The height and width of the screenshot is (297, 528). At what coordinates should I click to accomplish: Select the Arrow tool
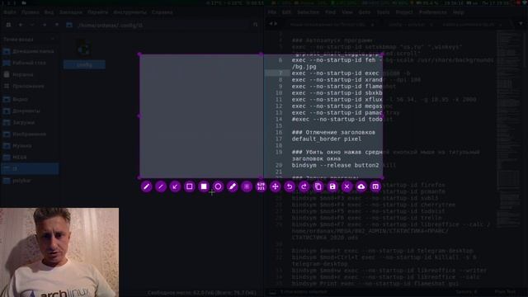pos(175,186)
